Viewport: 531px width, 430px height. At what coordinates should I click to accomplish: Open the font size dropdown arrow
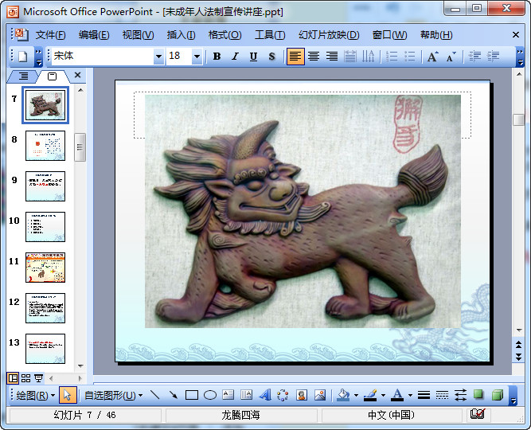coord(197,57)
